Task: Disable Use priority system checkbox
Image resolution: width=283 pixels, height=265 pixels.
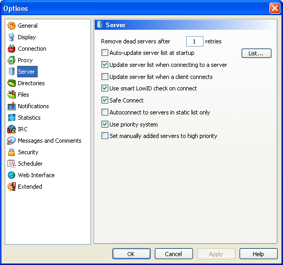Action: (105, 124)
